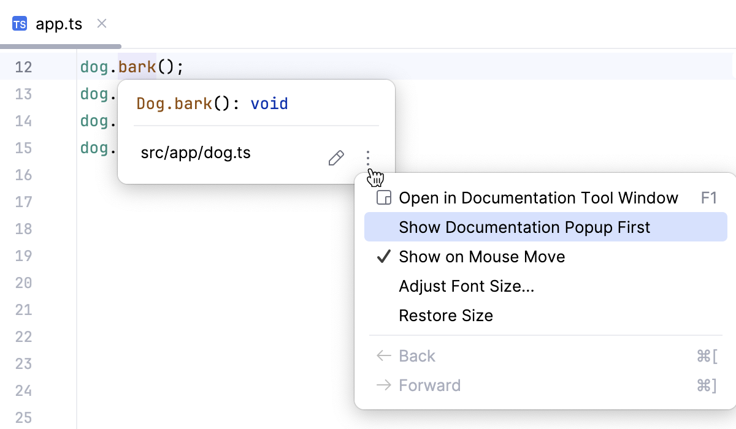Screen dimensions: 736x429
Task: Click the TypeScript file icon on tab
Action: click(20, 25)
